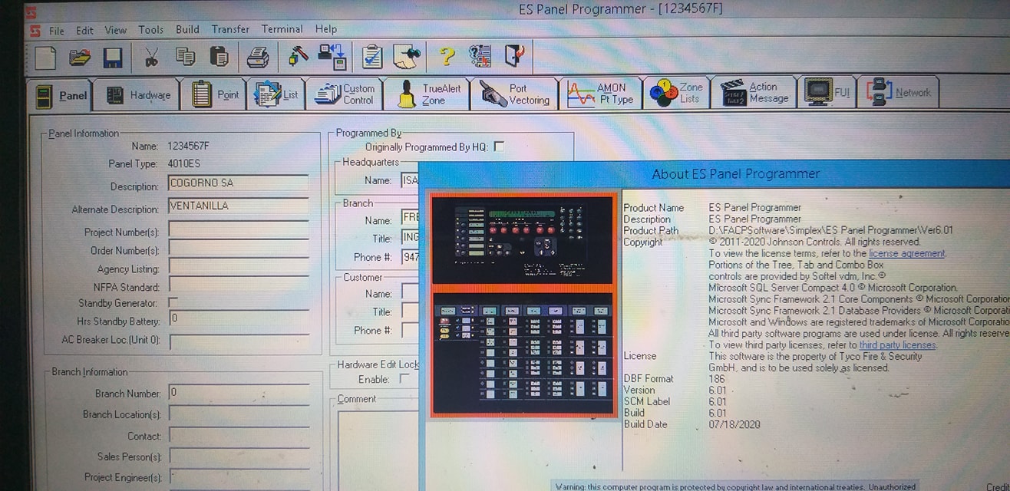
Task: Click the red app icon beside File menu
Action: [x=35, y=31]
